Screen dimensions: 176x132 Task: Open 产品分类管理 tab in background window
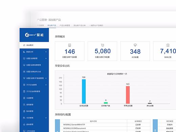click(x=65, y=25)
